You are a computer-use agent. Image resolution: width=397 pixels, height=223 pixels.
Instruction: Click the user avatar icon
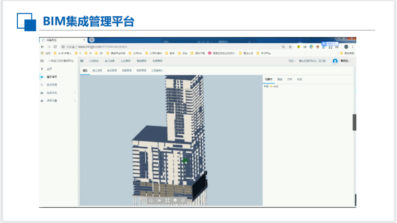click(x=335, y=61)
